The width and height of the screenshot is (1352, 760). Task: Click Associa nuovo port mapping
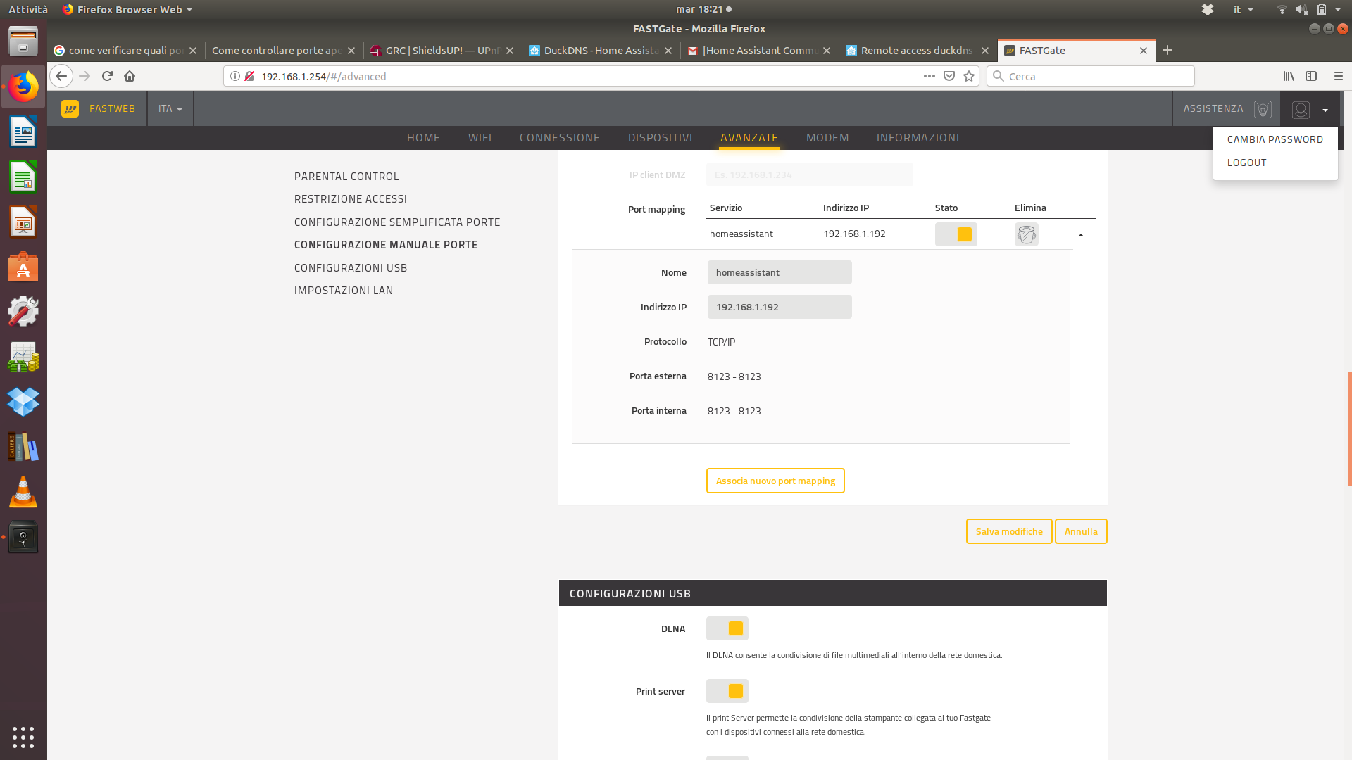(775, 481)
